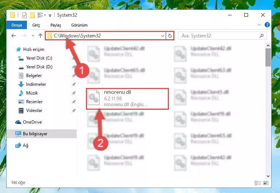The image size is (280, 193).
Task: Click the New folder quick access icon
Action: click(x=32, y=15)
